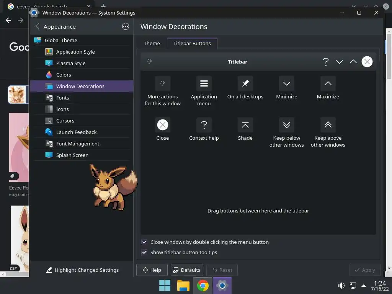Screen dimensions: 392x294
Task: Open Application Style settings
Action: [82, 52]
